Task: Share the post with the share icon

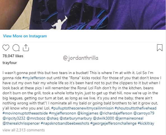Action: (x=26, y=48)
